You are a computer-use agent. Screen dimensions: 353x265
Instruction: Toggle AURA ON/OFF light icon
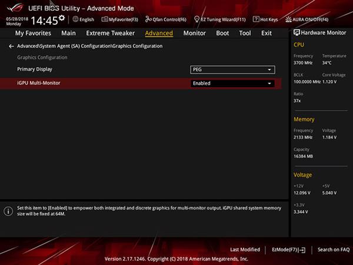[288, 19]
